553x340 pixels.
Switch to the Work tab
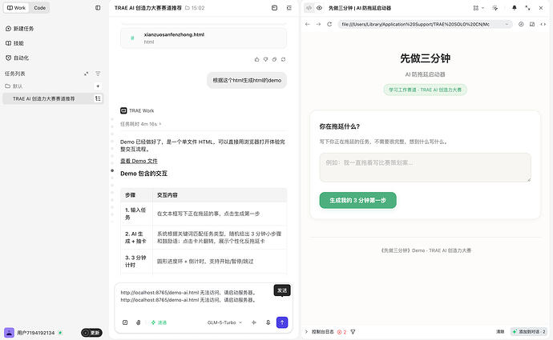[16, 8]
